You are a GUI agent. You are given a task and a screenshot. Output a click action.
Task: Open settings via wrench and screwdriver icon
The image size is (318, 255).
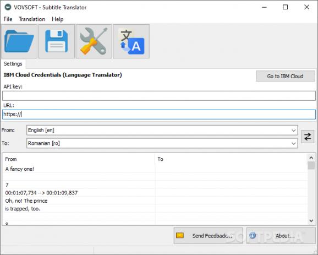tap(94, 41)
